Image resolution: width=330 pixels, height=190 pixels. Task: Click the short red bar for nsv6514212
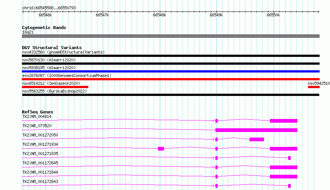pyautogui.click(x=55, y=87)
